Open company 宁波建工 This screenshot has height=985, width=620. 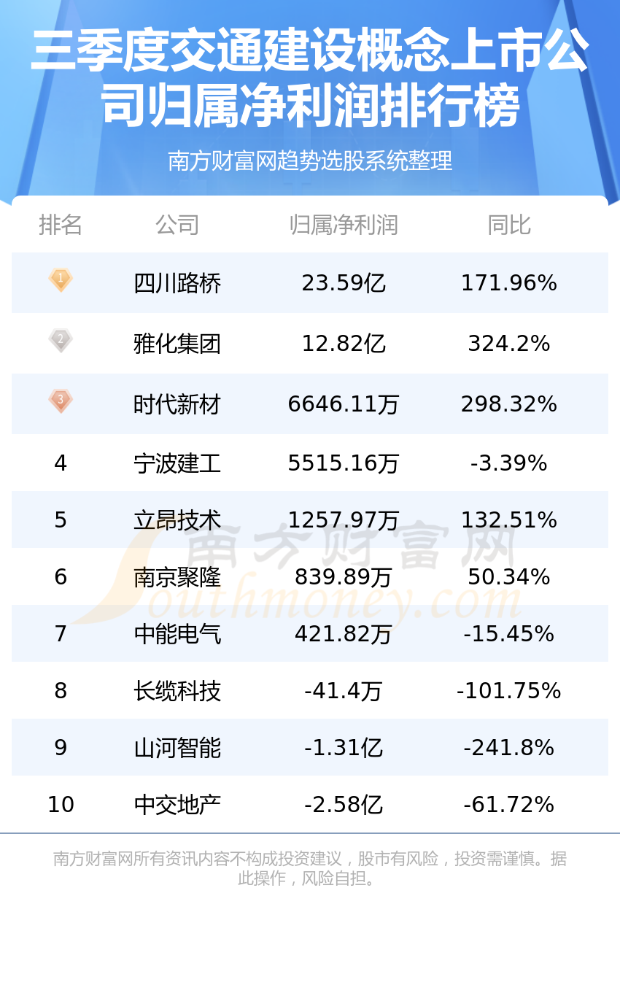click(177, 463)
